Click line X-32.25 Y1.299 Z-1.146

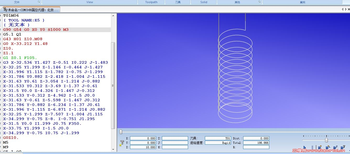[x=53, y=67]
